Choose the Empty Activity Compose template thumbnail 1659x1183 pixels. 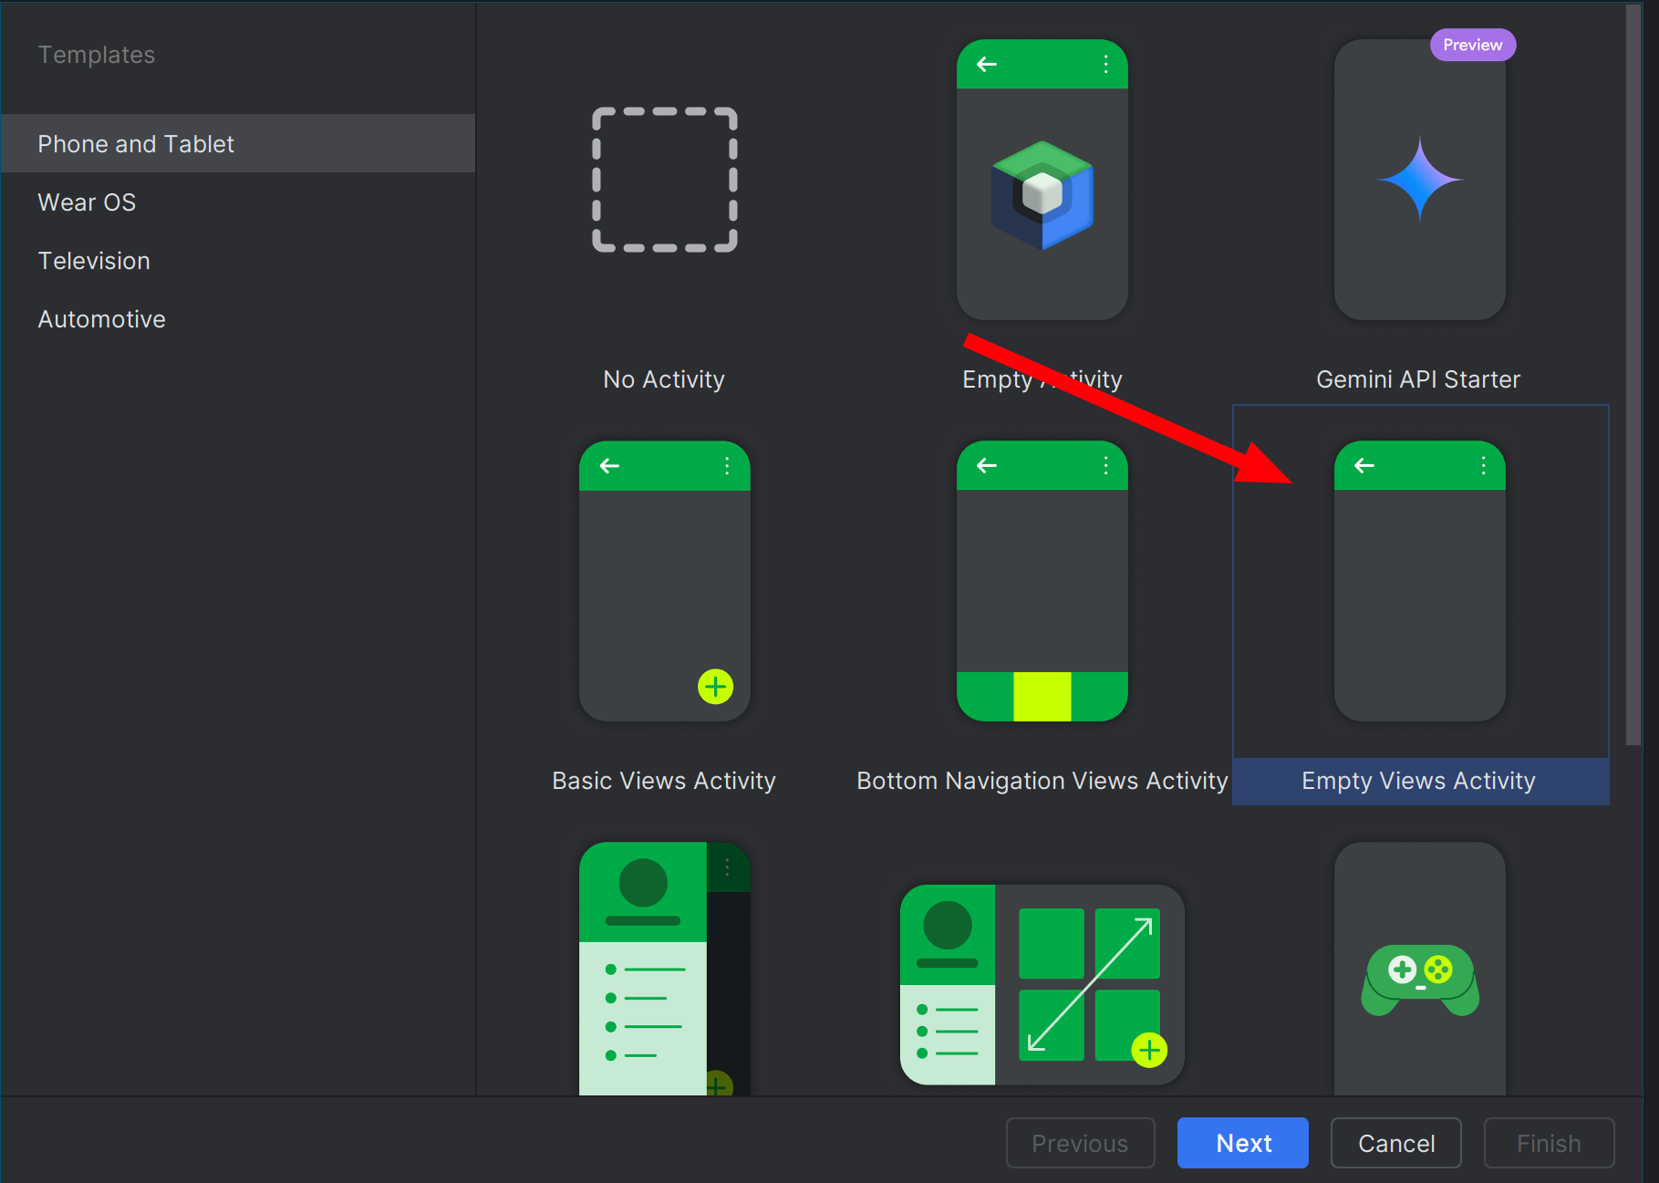(1042, 180)
